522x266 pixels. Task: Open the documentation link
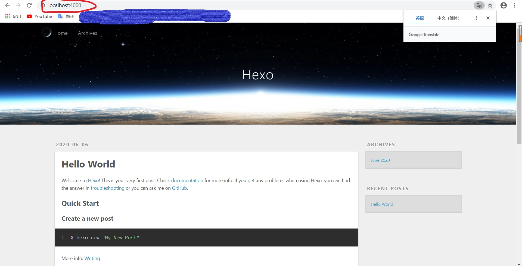pyautogui.click(x=187, y=180)
